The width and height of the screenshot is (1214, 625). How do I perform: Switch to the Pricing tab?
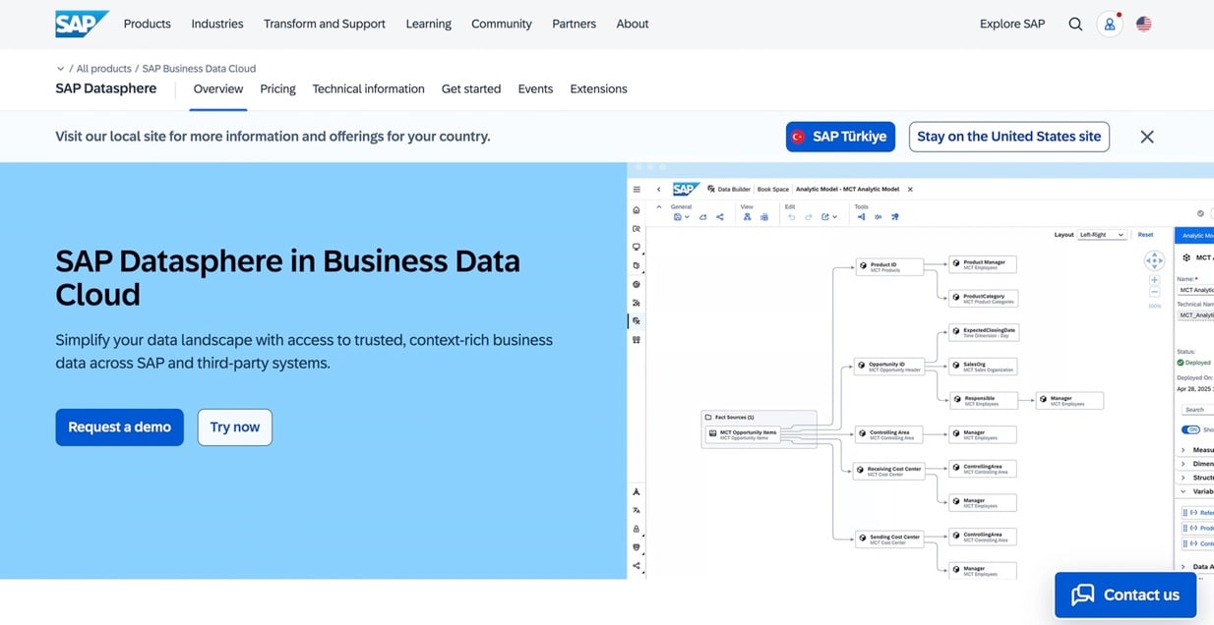click(x=278, y=88)
